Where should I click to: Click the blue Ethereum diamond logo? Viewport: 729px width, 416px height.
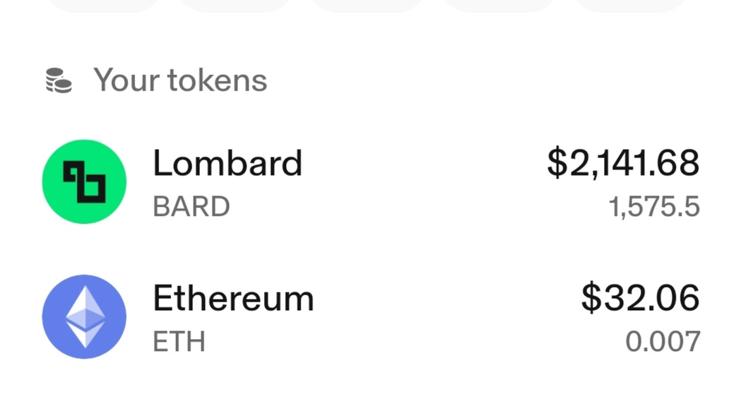[84, 316]
